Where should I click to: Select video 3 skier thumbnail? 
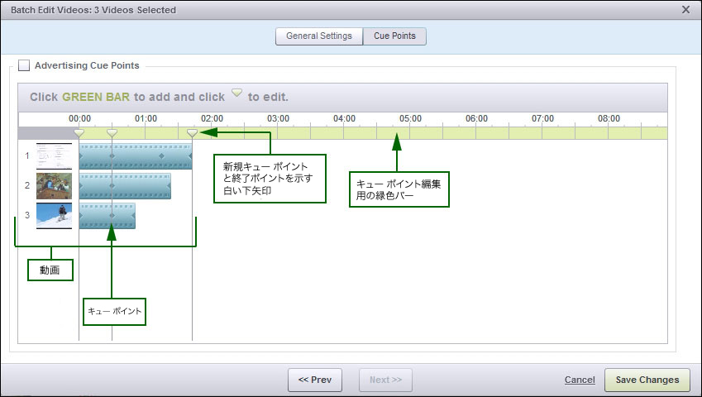tap(55, 216)
